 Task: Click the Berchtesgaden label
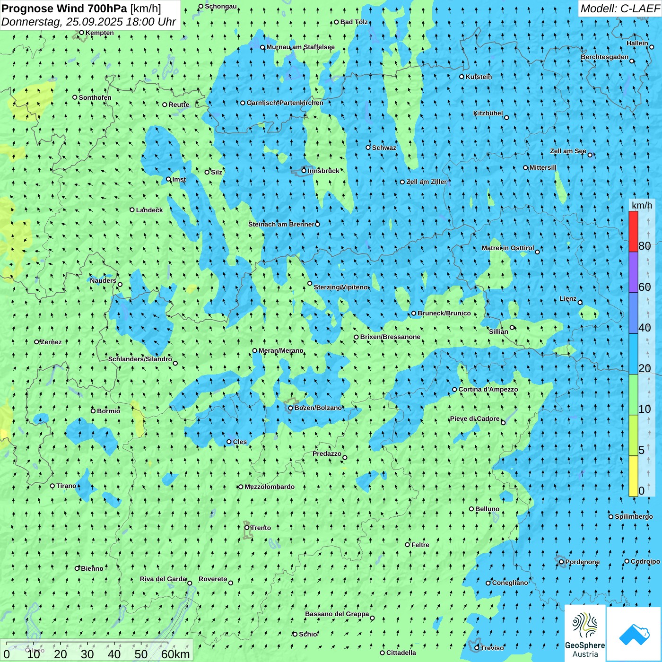tap(605, 57)
